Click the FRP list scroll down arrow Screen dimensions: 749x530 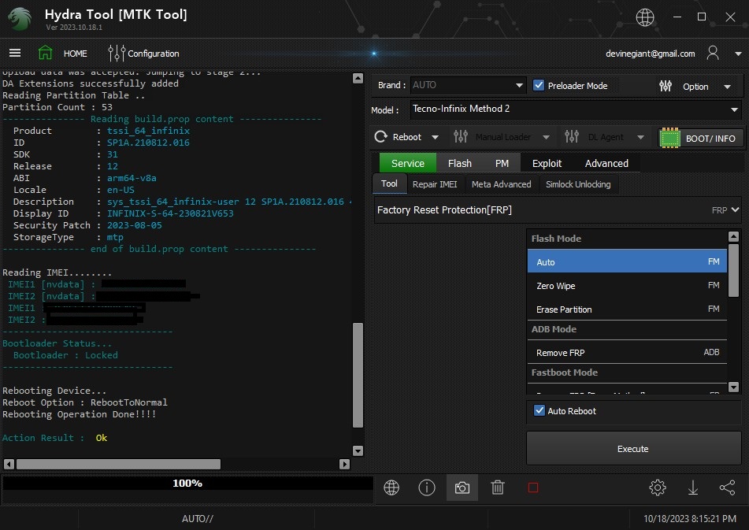734,387
